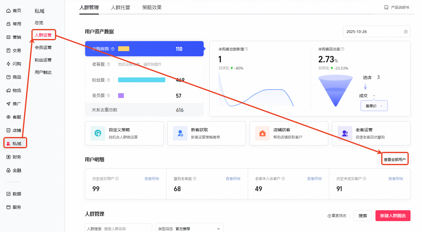Click help icon next to 未购客数
Image resolution: width=422 pixels, height=232 pixels.
click(113, 49)
